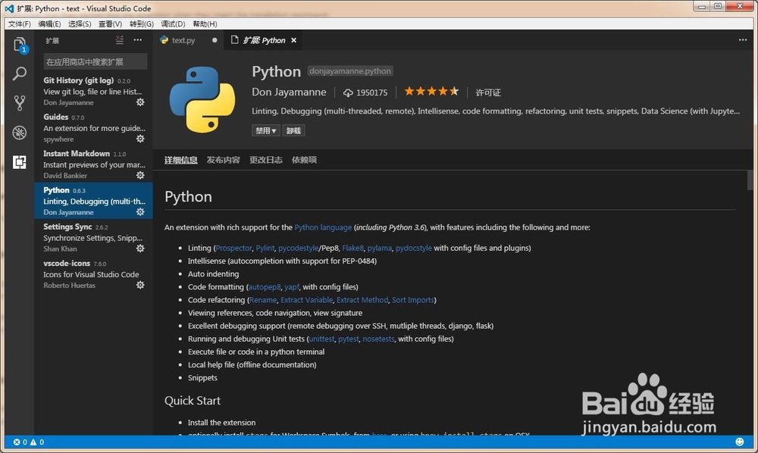Click the details page vertical scrollbar
Image resolution: width=758 pixels, height=453 pixels.
tap(750, 180)
